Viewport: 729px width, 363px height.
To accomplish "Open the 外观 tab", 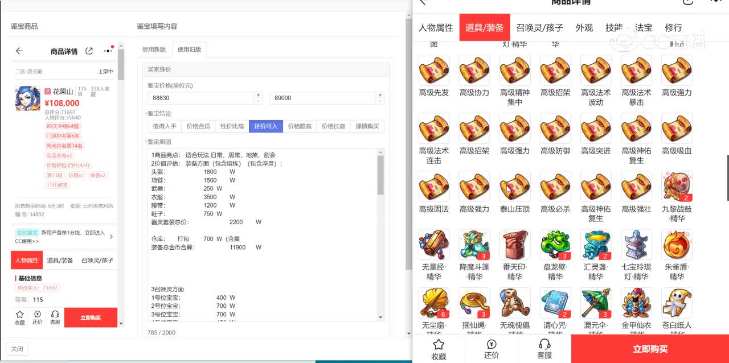I will click(584, 27).
